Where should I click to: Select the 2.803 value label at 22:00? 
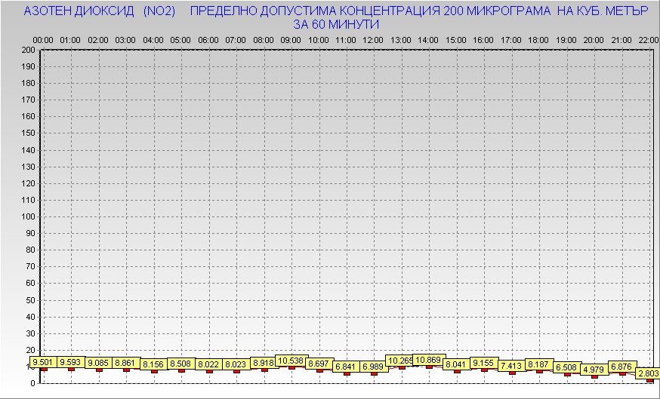click(x=647, y=373)
